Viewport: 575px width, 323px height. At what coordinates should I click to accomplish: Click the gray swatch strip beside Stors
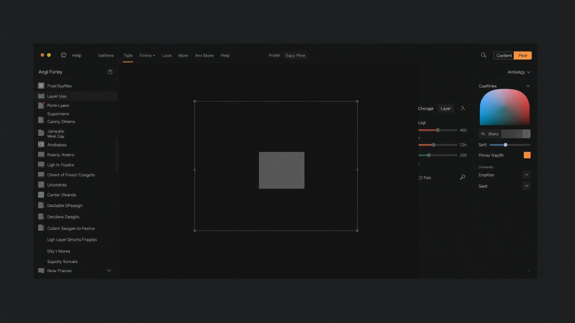(516, 134)
